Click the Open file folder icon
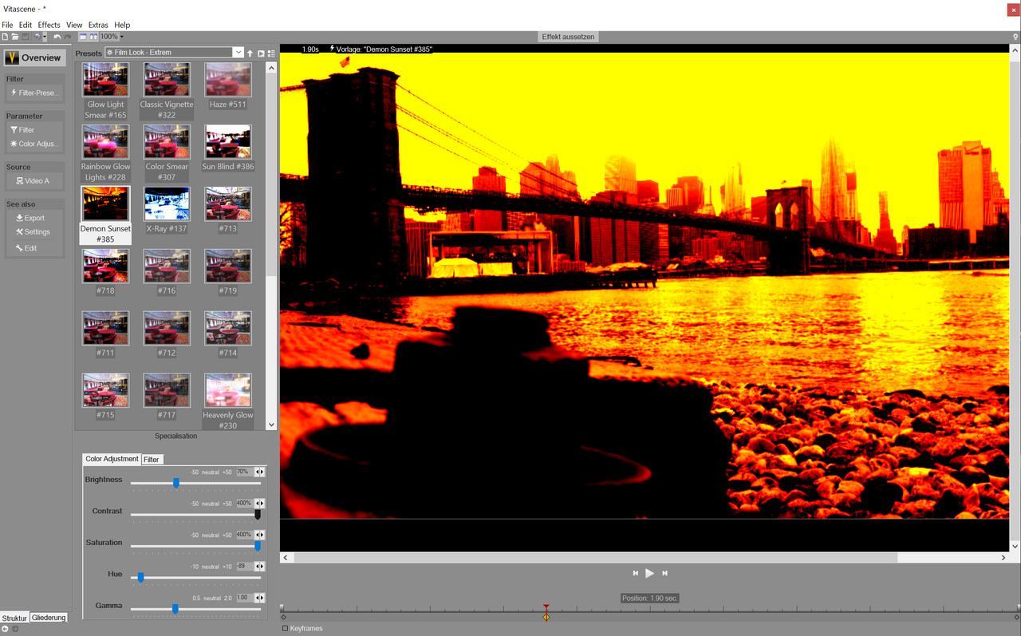1021x636 pixels. click(15, 37)
